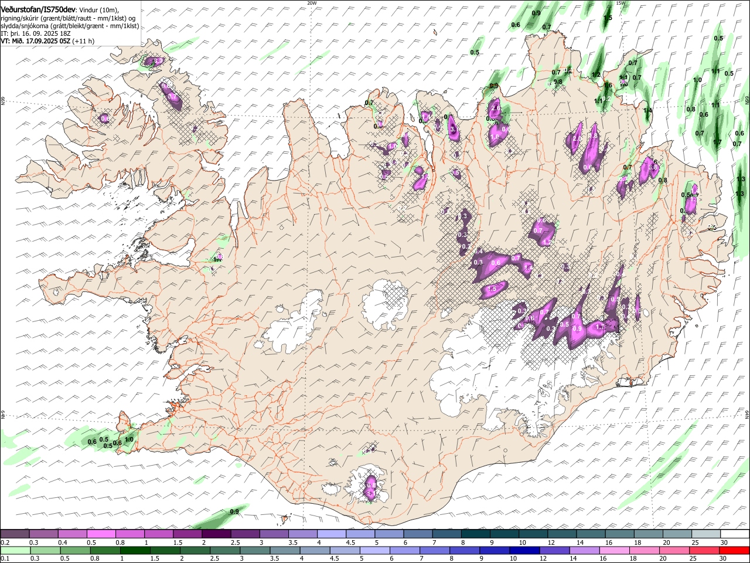750x563 pixels.
Task: Pick the violet rain swatch between 12 and 14
Action: [x=555, y=551]
